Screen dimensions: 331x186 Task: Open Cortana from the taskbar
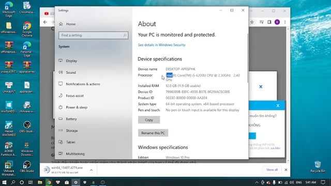pos(22,182)
